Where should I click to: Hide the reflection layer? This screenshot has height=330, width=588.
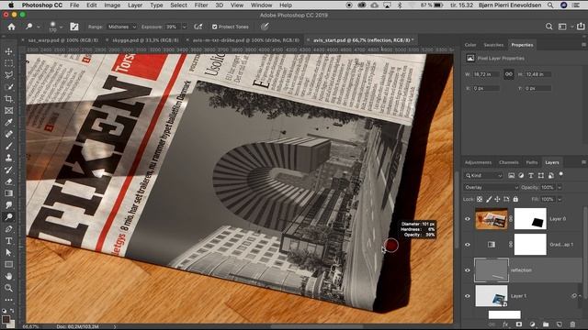(468, 270)
